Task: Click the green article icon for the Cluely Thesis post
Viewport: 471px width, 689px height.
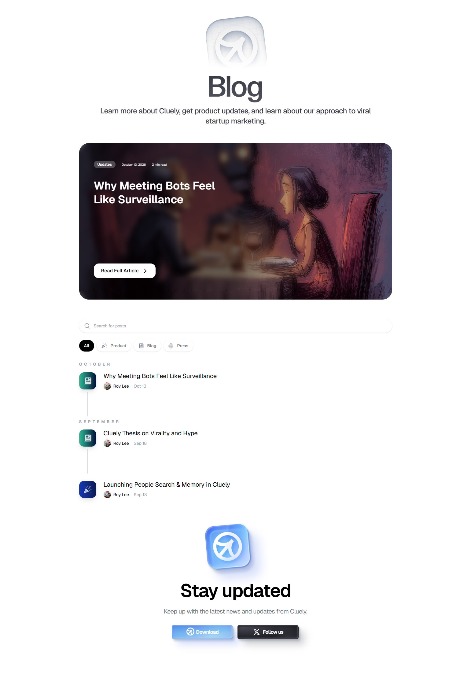Action: pyautogui.click(x=88, y=438)
